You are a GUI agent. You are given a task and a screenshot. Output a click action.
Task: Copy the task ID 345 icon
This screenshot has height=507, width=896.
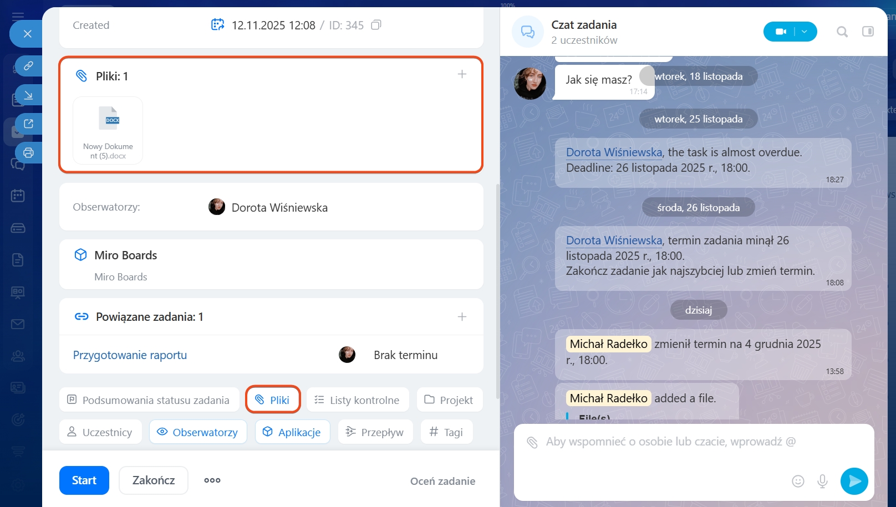[376, 25]
